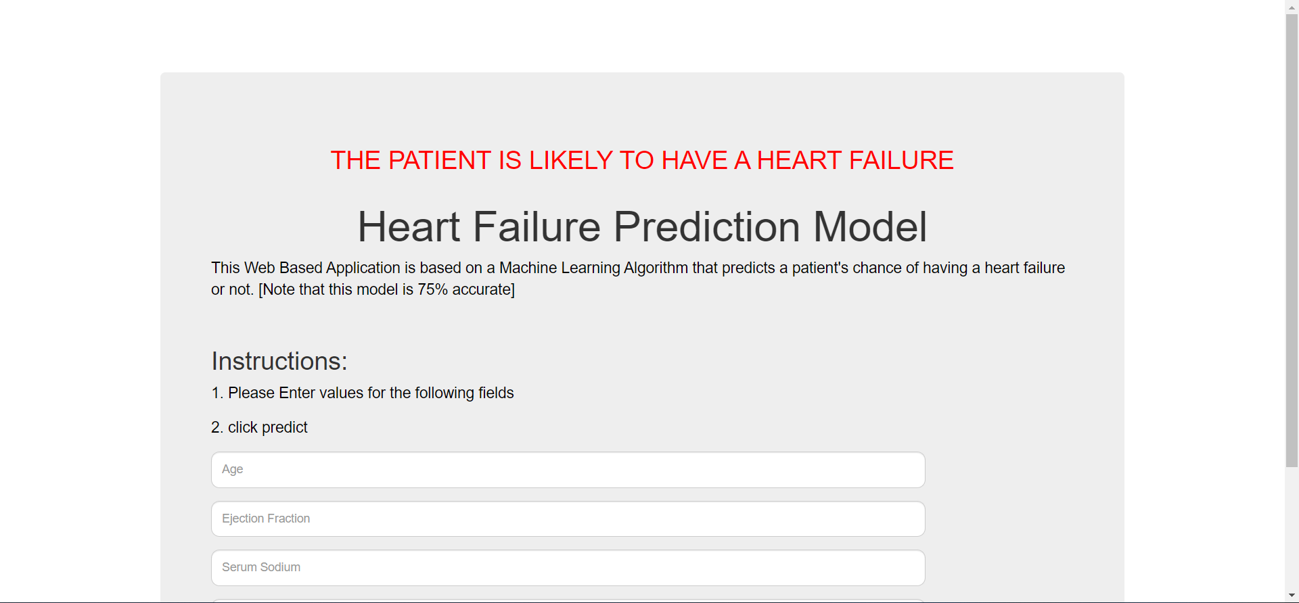Click the Heart Failure Prediction Model heading
This screenshot has width=1299, height=603.
(x=641, y=226)
